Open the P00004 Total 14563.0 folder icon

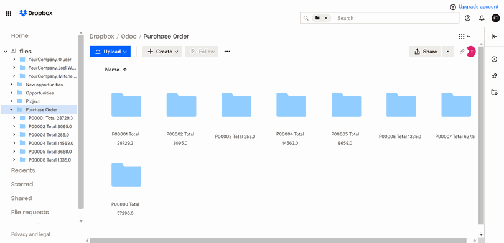pos(291,104)
